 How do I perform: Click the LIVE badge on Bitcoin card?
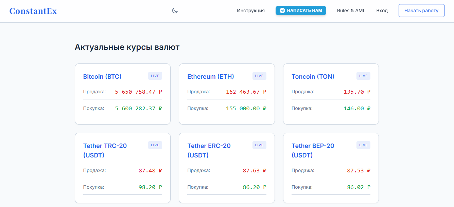pyautogui.click(x=155, y=76)
